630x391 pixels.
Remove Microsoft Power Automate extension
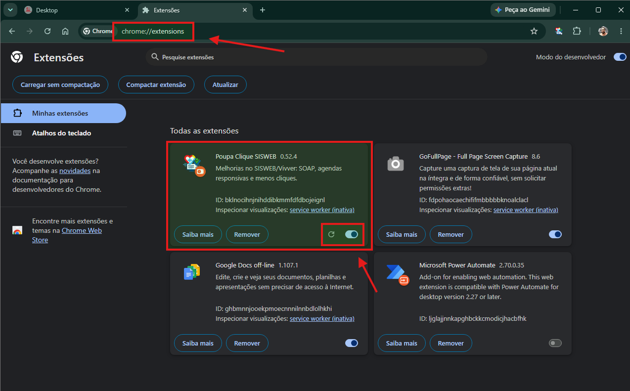coord(451,343)
